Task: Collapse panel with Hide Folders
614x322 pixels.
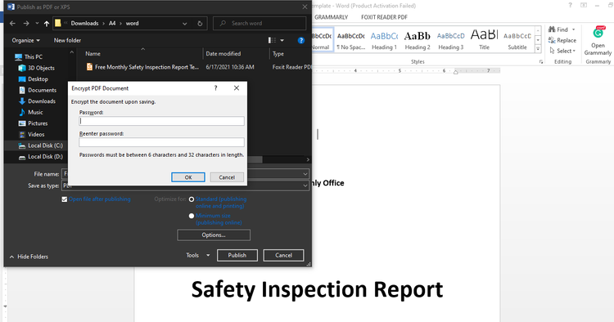Action: pos(29,257)
